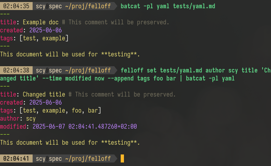Image resolution: width=271 pixels, height=166 pixels.
Task: Click the 'title' key in first YAML output
Action: (8, 22)
